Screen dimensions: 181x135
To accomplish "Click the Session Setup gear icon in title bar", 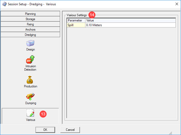I will [4, 4].
